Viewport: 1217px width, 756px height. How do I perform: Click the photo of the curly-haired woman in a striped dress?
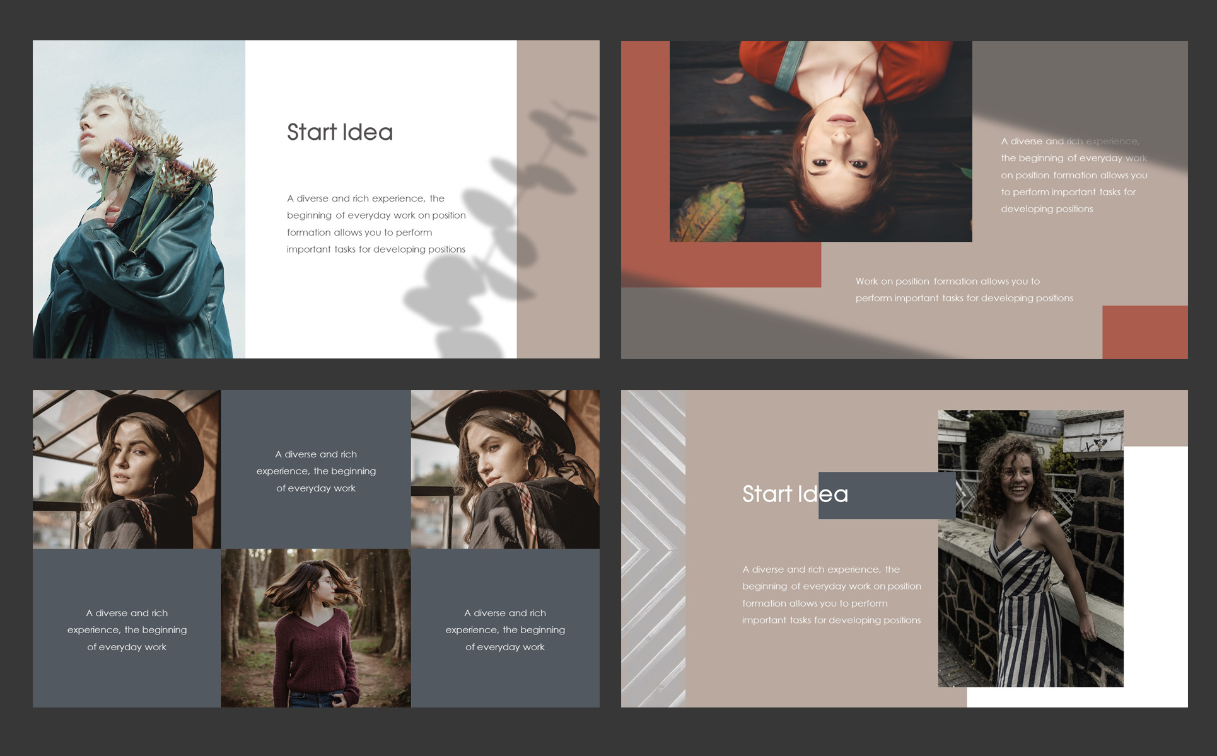tap(1030, 549)
